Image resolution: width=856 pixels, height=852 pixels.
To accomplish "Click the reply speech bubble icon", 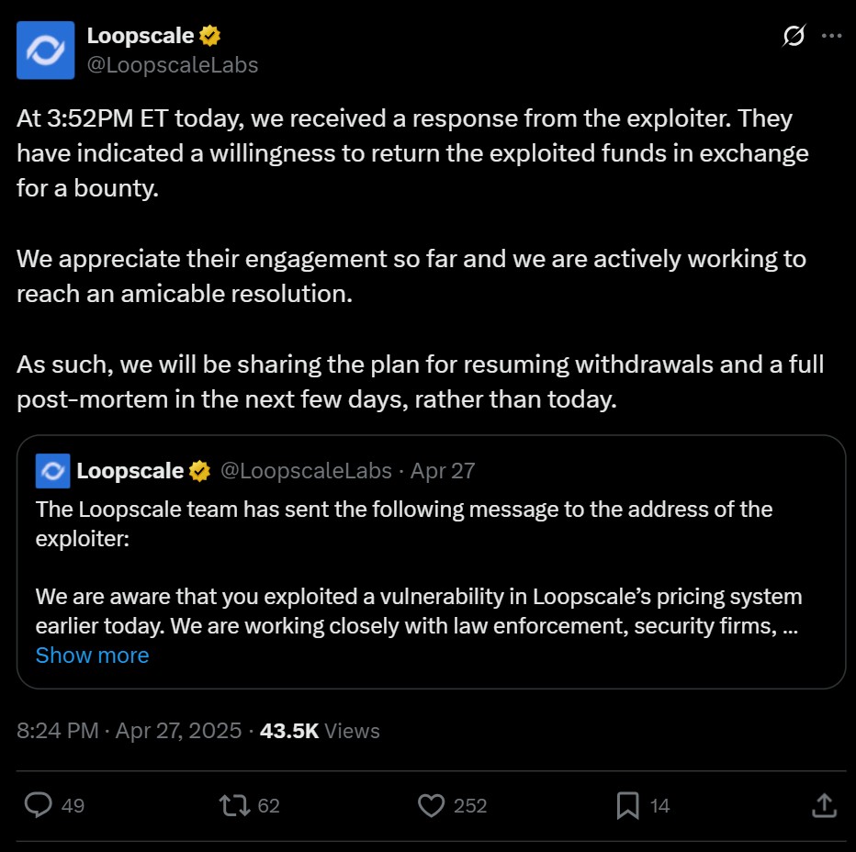I will (38, 805).
